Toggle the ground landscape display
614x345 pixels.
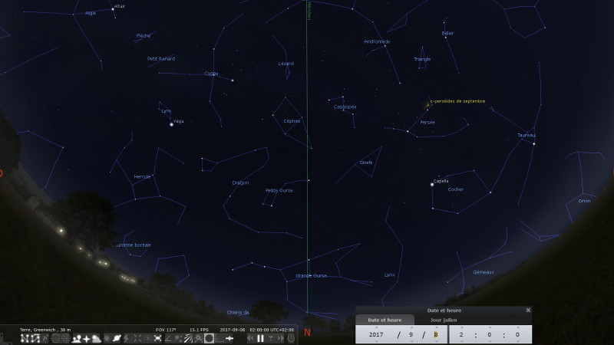pyautogui.click(x=77, y=338)
